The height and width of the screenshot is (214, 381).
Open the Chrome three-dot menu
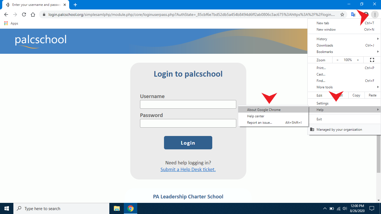(375, 14)
